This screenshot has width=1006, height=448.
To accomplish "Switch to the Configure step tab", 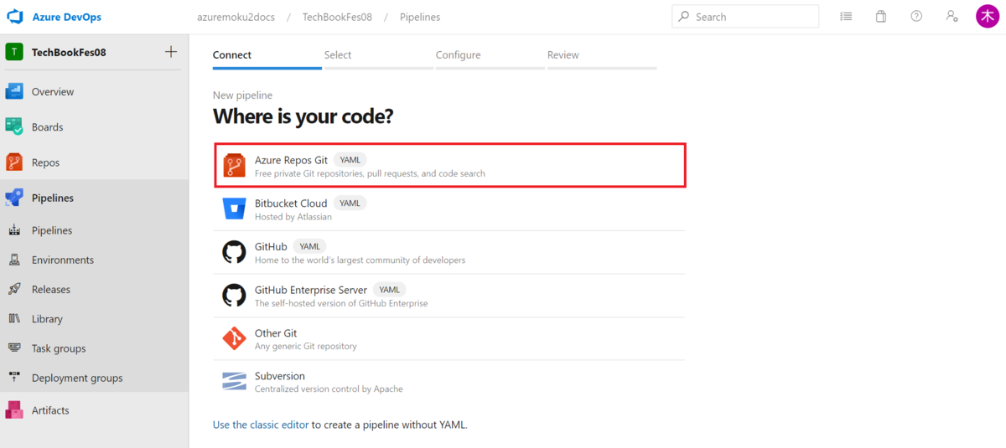I will coord(490,57).
